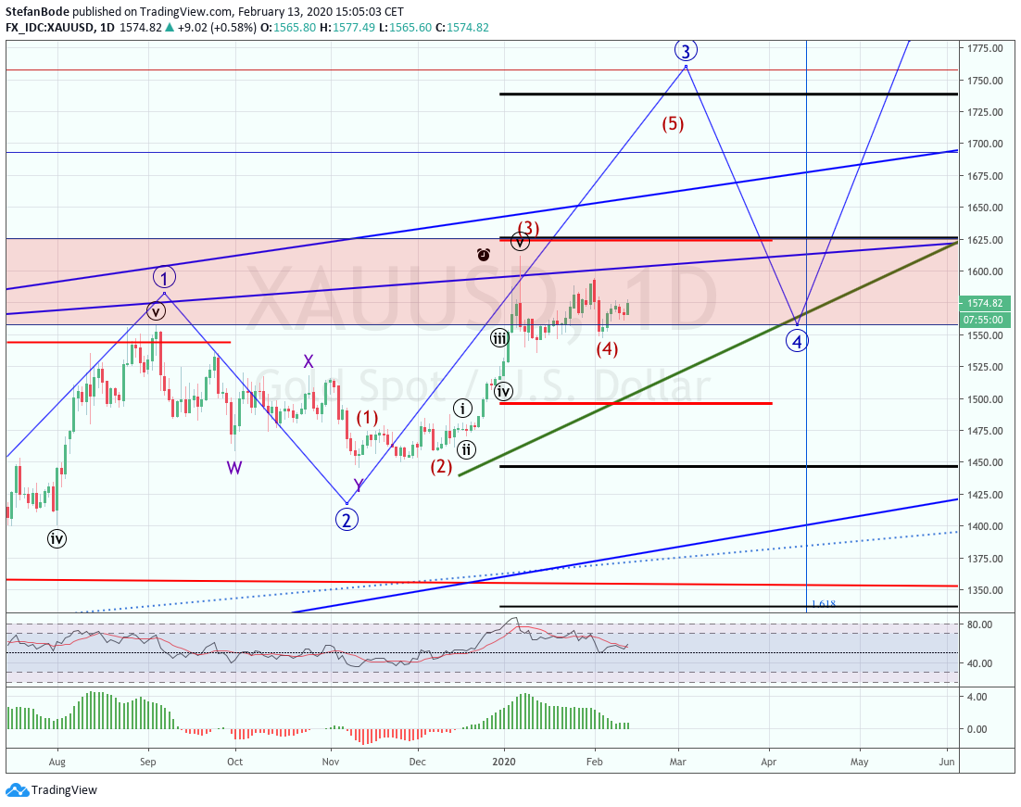
Task: Click the May label on time axis
Action: click(859, 762)
